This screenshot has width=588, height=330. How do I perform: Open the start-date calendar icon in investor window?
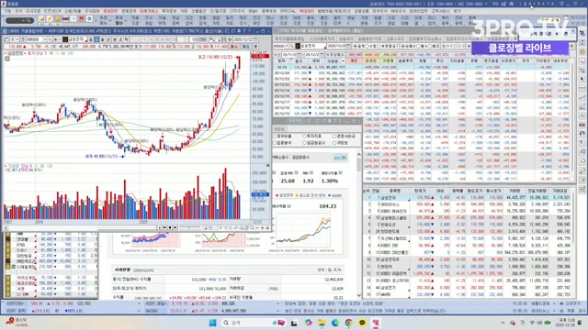[299, 55]
